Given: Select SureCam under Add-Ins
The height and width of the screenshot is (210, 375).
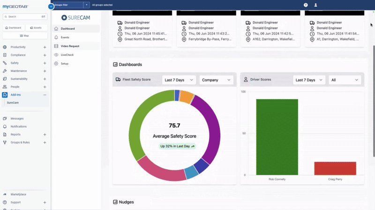Looking at the screenshot, I should pyautogui.click(x=13, y=102).
